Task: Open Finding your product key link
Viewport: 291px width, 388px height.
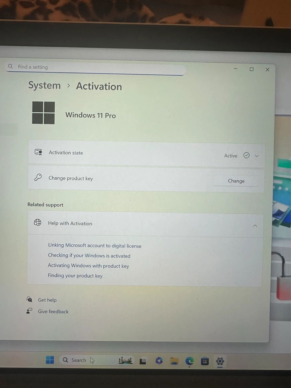Action: click(x=75, y=276)
